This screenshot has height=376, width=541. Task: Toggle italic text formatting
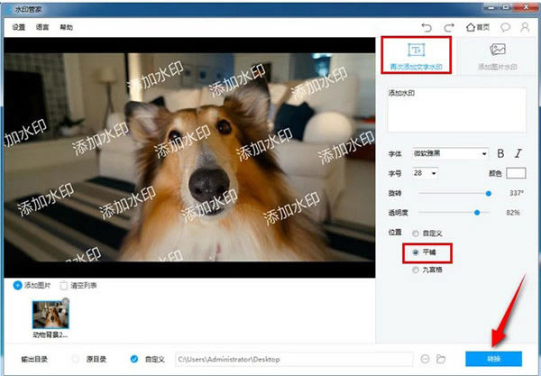pos(518,153)
